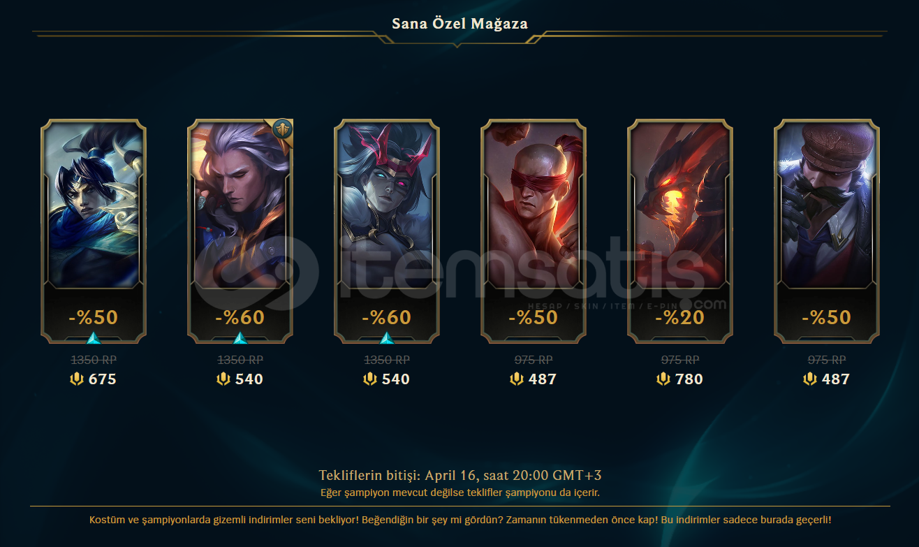This screenshot has height=547, width=919.
Task: Click the RP coin icon beside 675
Action: pos(77,379)
